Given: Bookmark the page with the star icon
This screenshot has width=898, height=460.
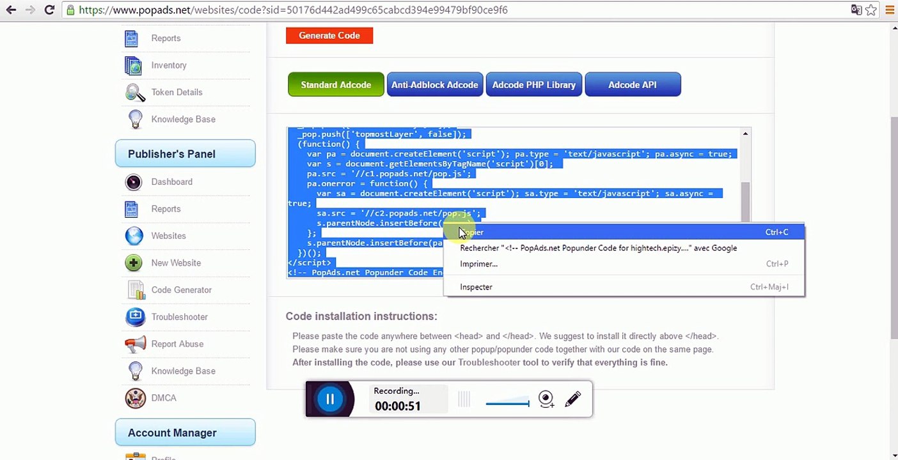Looking at the screenshot, I should pyautogui.click(x=871, y=10).
